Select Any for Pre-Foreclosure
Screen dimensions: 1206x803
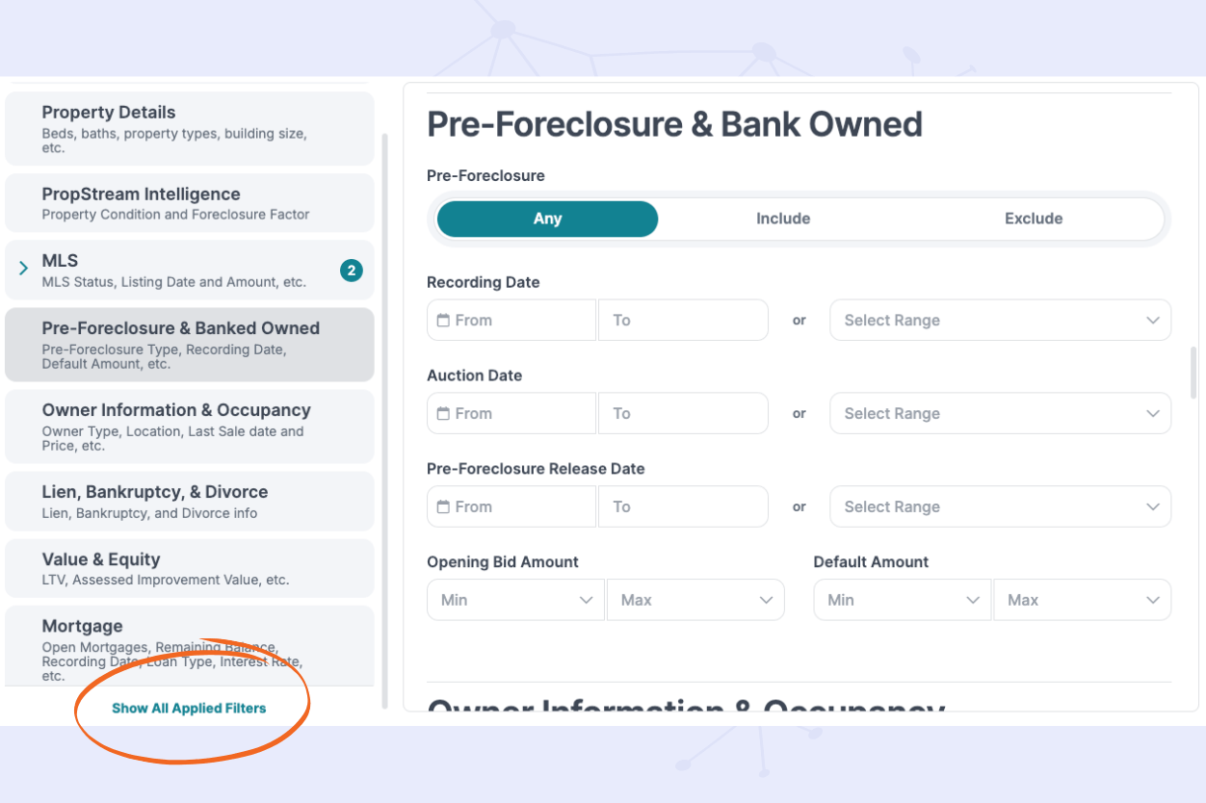click(x=547, y=219)
